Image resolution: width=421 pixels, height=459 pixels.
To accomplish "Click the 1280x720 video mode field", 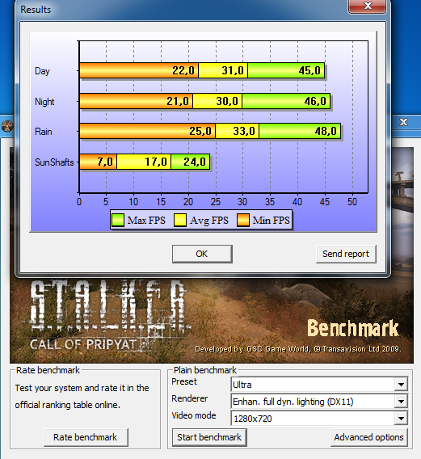I will pos(313,419).
